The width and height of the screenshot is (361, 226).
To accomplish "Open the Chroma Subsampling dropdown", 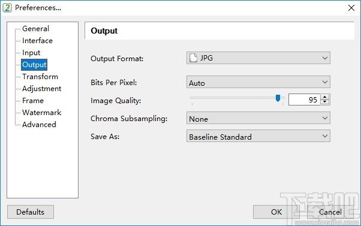I will tap(258, 118).
